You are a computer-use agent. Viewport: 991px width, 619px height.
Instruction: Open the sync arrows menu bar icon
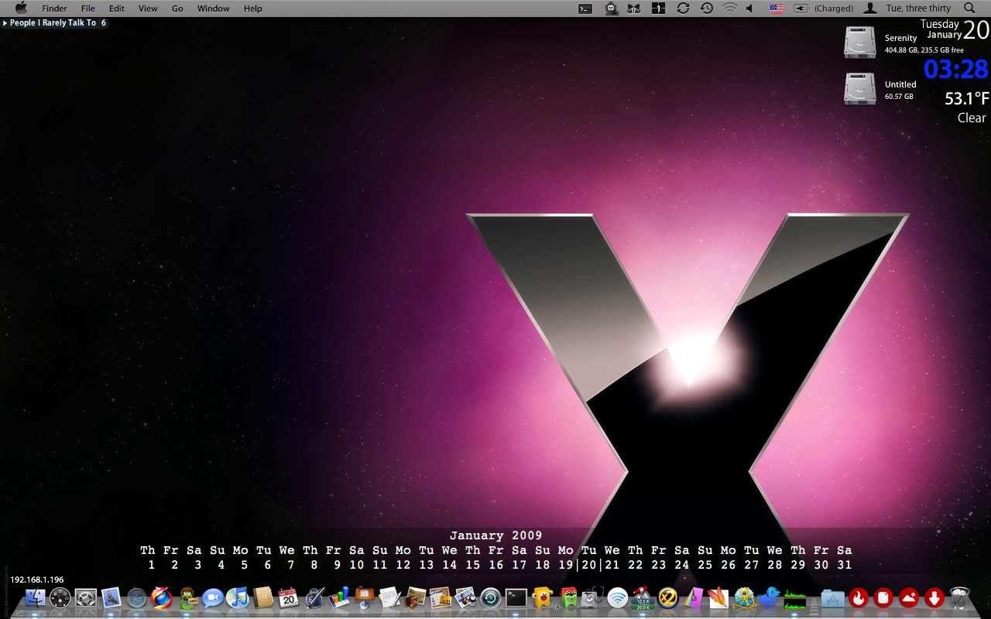(683, 9)
